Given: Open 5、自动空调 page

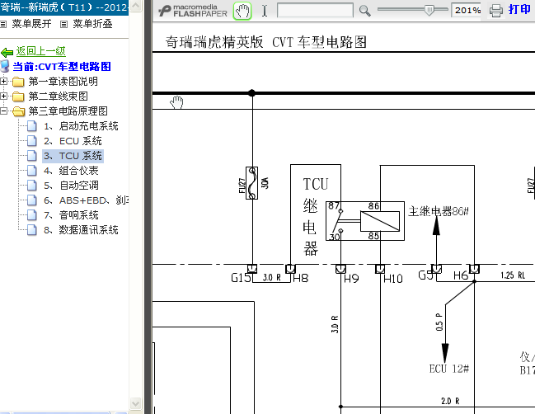Looking at the screenshot, I should pyautogui.click(x=71, y=186).
